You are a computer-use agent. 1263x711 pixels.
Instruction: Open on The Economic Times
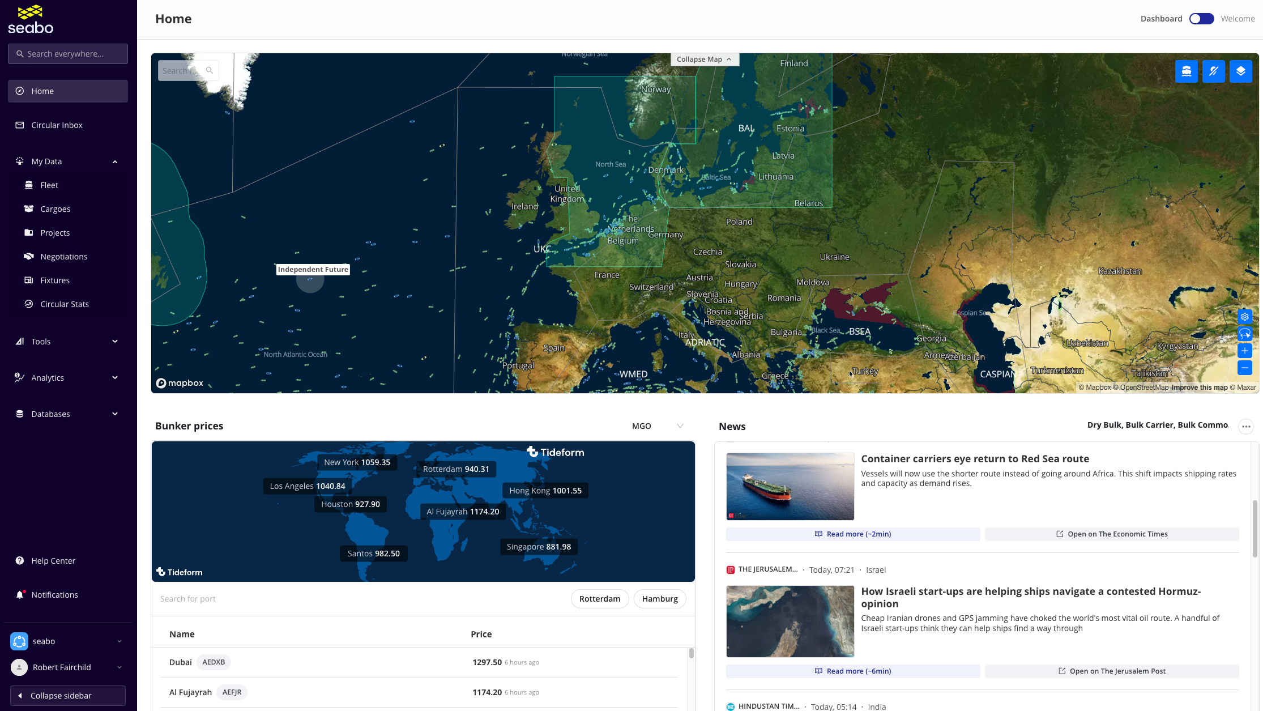(1112, 534)
